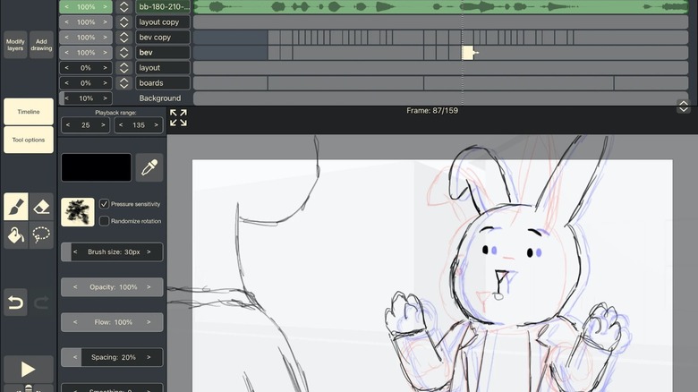Increase Opacity with right arrow
Screen dimensions: 698x392
click(x=149, y=287)
